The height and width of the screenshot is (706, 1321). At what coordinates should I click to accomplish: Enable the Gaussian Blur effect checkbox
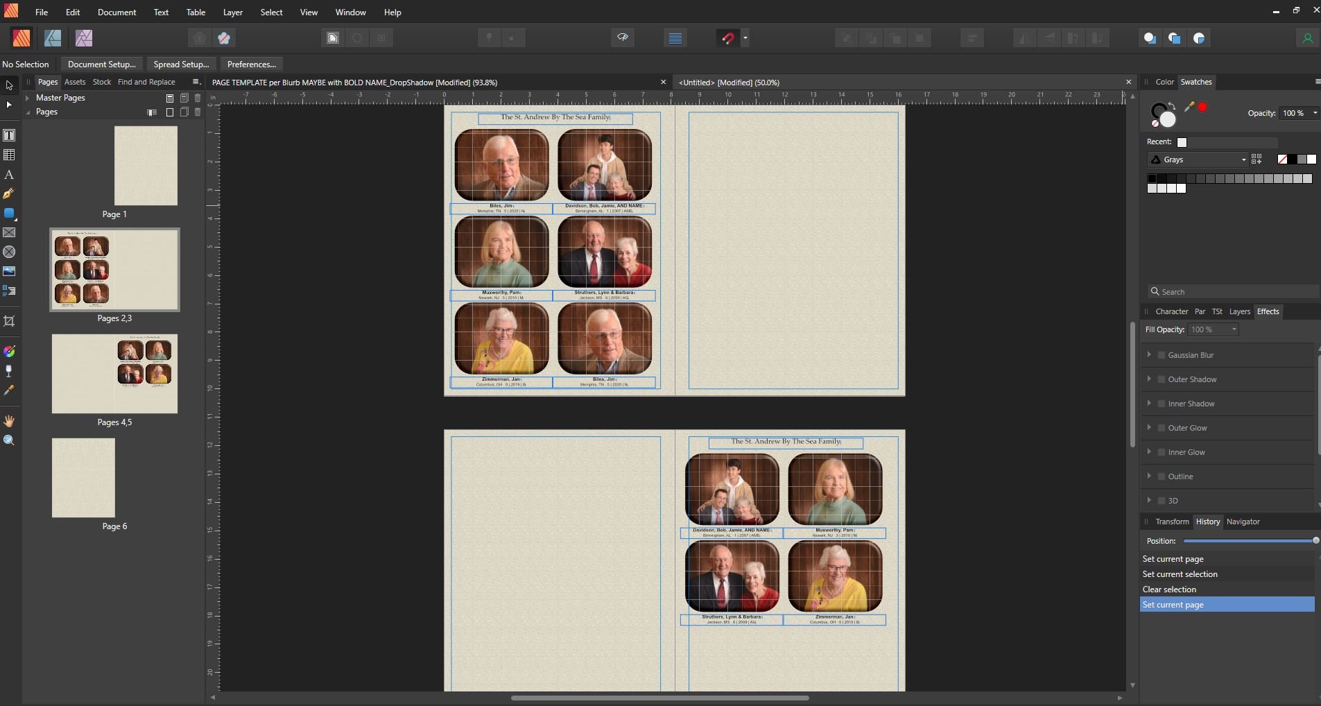[x=1162, y=355]
